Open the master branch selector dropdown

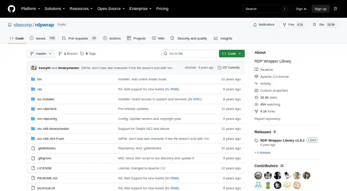tap(41, 54)
